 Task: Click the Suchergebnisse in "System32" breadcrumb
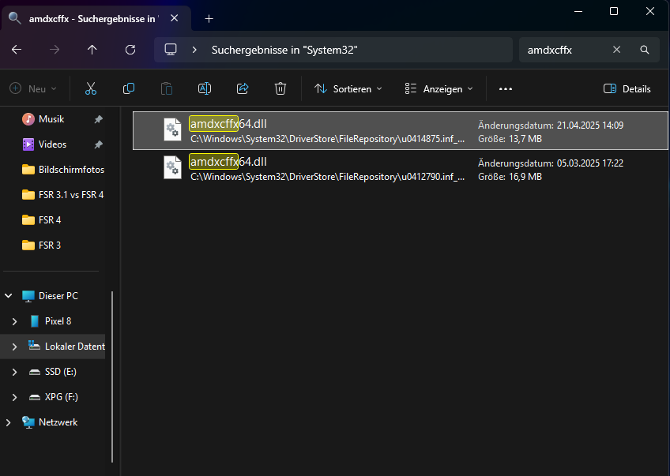click(284, 50)
